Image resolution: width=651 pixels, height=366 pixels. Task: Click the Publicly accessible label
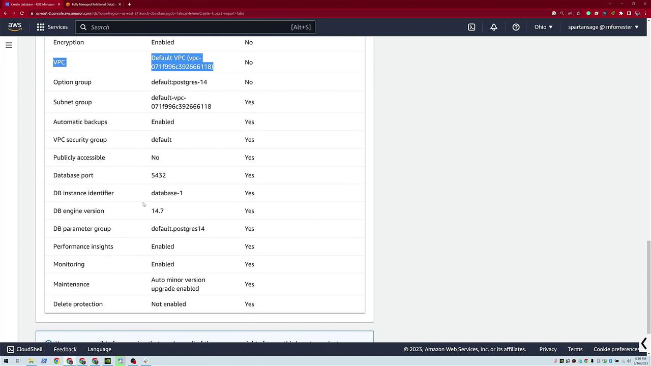pyautogui.click(x=79, y=158)
